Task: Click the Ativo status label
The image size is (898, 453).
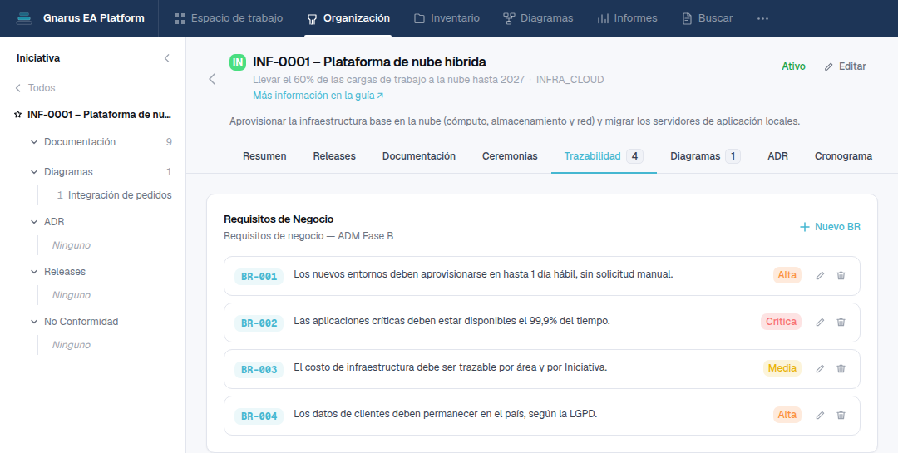Action: (793, 66)
